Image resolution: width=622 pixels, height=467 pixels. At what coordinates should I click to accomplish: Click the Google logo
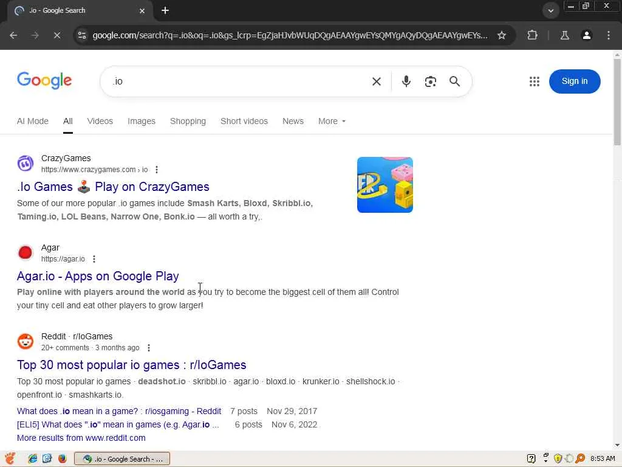coord(44,81)
